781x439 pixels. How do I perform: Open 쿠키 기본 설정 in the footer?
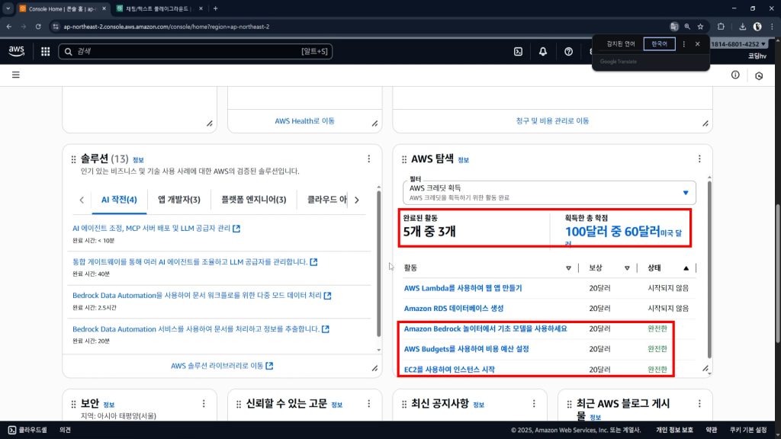pyautogui.click(x=748, y=430)
